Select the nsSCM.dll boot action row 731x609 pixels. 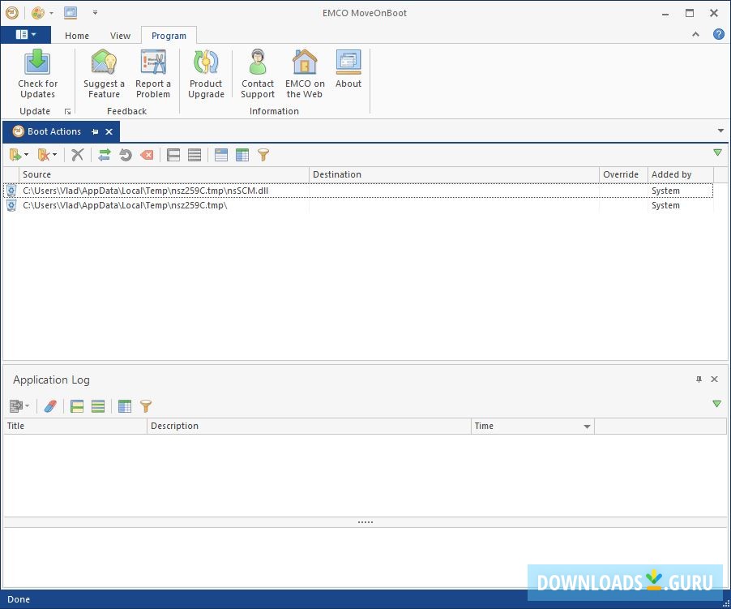pyautogui.click(x=358, y=191)
